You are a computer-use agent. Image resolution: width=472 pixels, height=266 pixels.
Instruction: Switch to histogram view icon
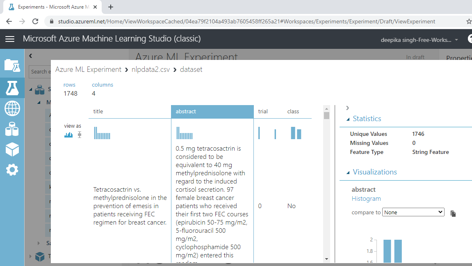pos(68,135)
